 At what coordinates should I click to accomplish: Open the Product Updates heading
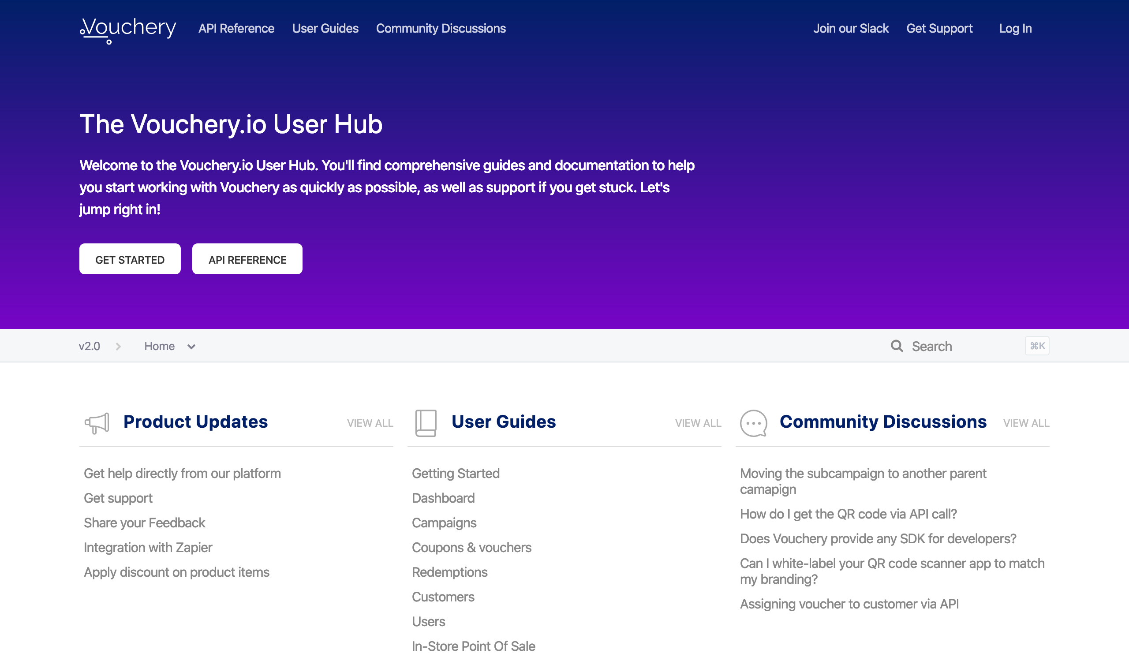pyautogui.click(x=195, y=422)
